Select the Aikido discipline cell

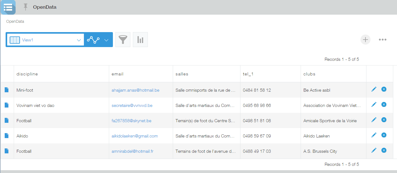pyautogui.click(x=61, y=136)
